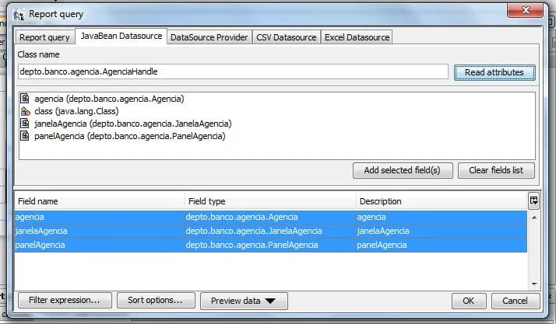
Task: Click the janelaAgencia attribute icon
Action: (x=24, y=124)
